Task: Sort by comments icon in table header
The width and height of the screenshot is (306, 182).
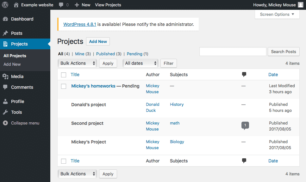Action: [244, 75]
